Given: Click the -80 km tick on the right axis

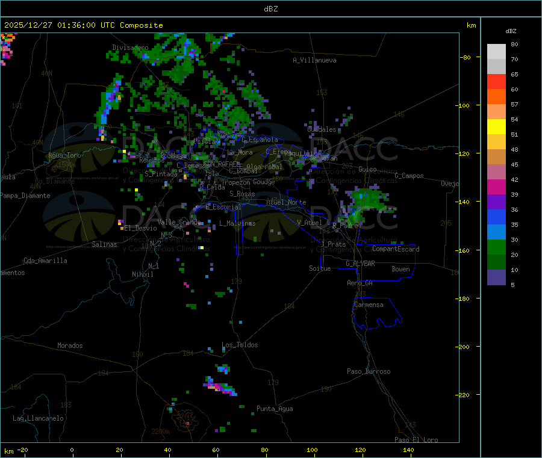Looking at the screenshot, I should pyautogui.click(x=466, y=57).
